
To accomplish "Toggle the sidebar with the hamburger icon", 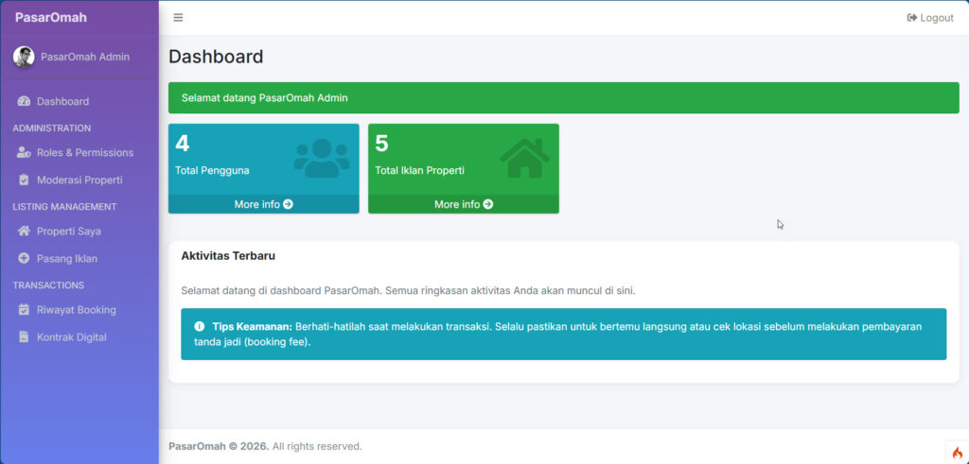I will pos(178,18).
